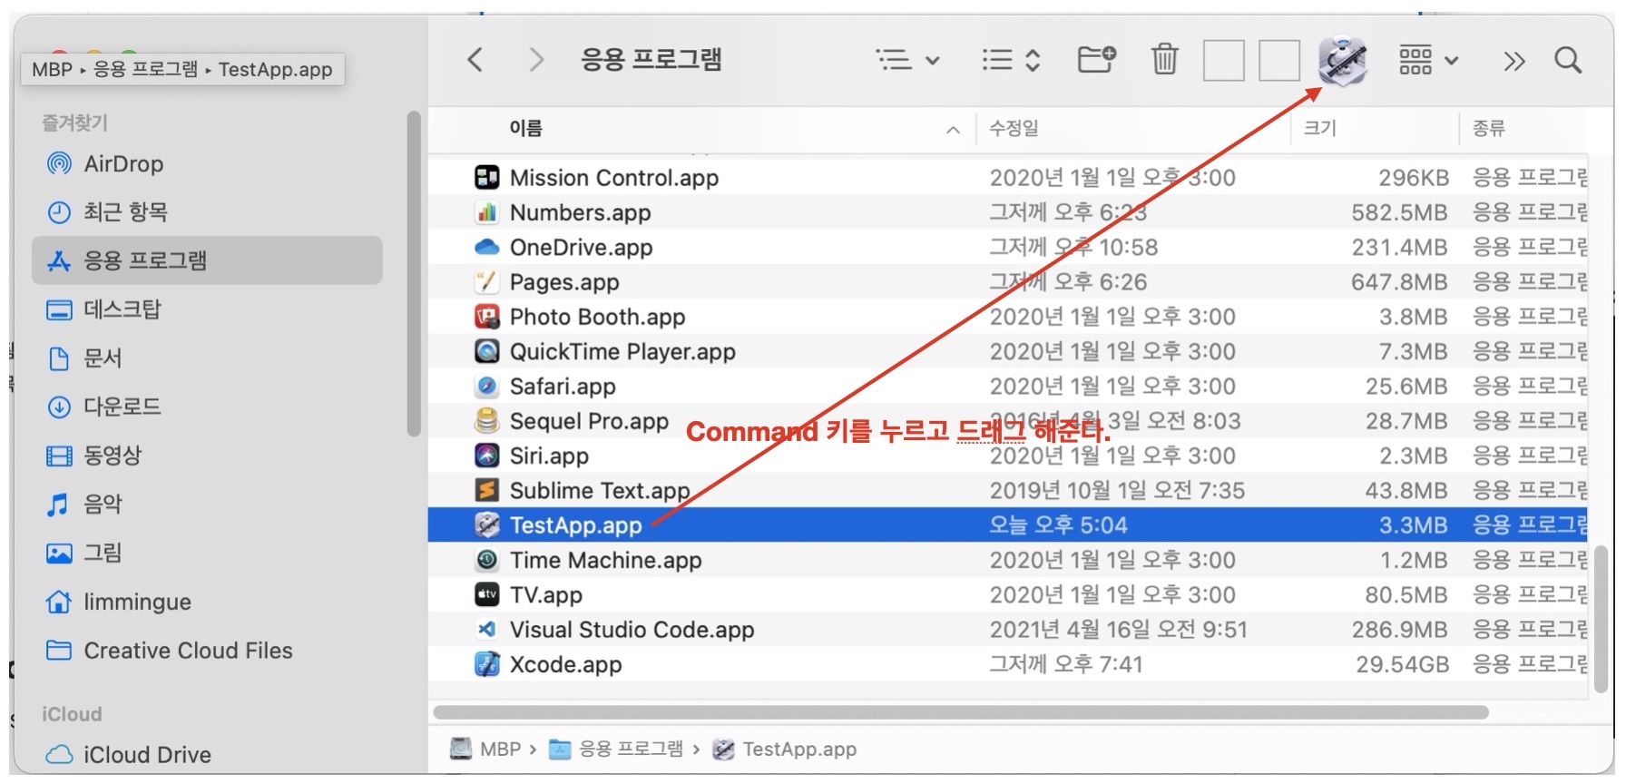Expand the toolbar overflow chevrons
Viewport: 1626px width, 784px height.
click(1513, 61)
